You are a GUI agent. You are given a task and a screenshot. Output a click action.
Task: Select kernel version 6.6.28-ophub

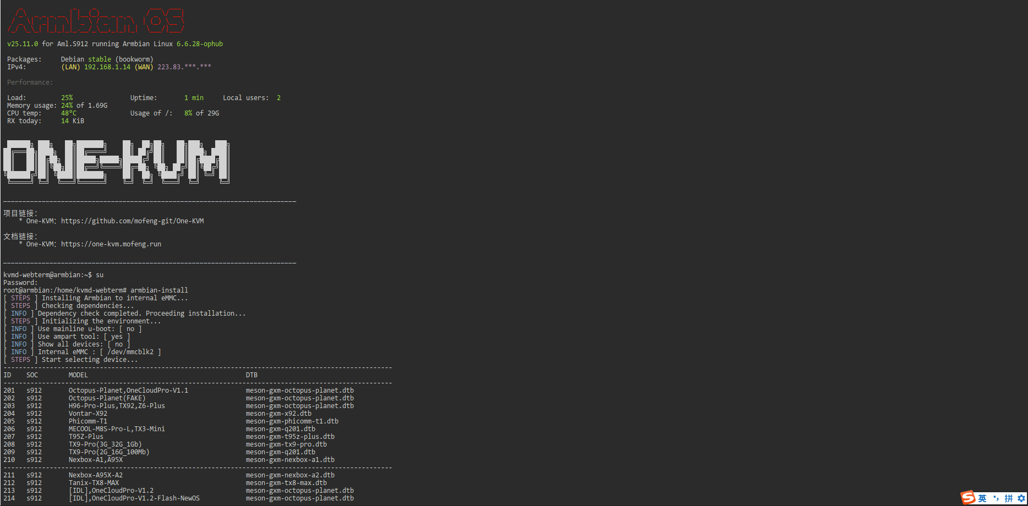tap(199, 44)
